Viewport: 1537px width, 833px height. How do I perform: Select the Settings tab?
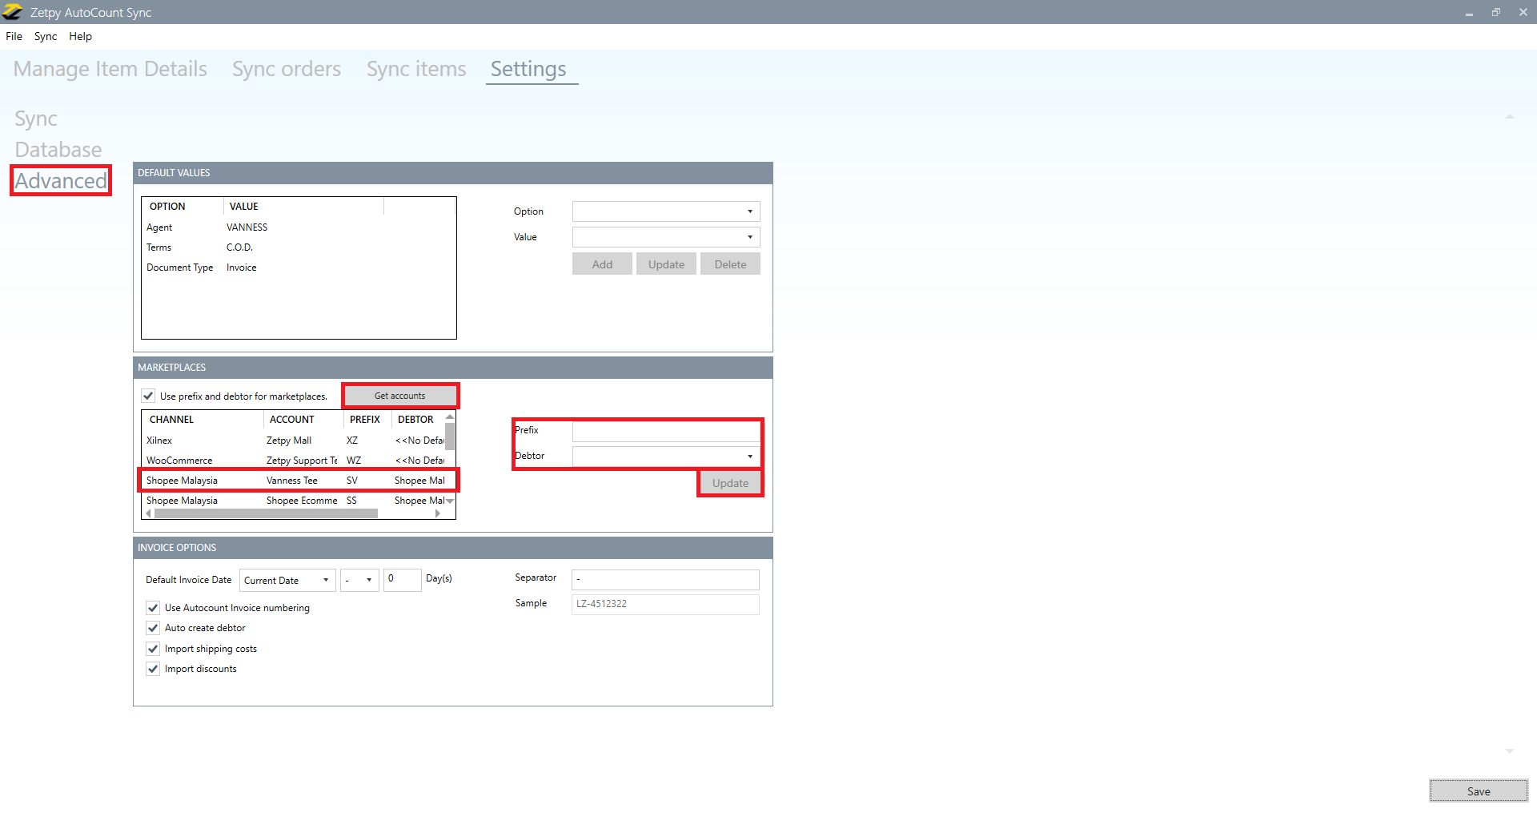point(528,69)
